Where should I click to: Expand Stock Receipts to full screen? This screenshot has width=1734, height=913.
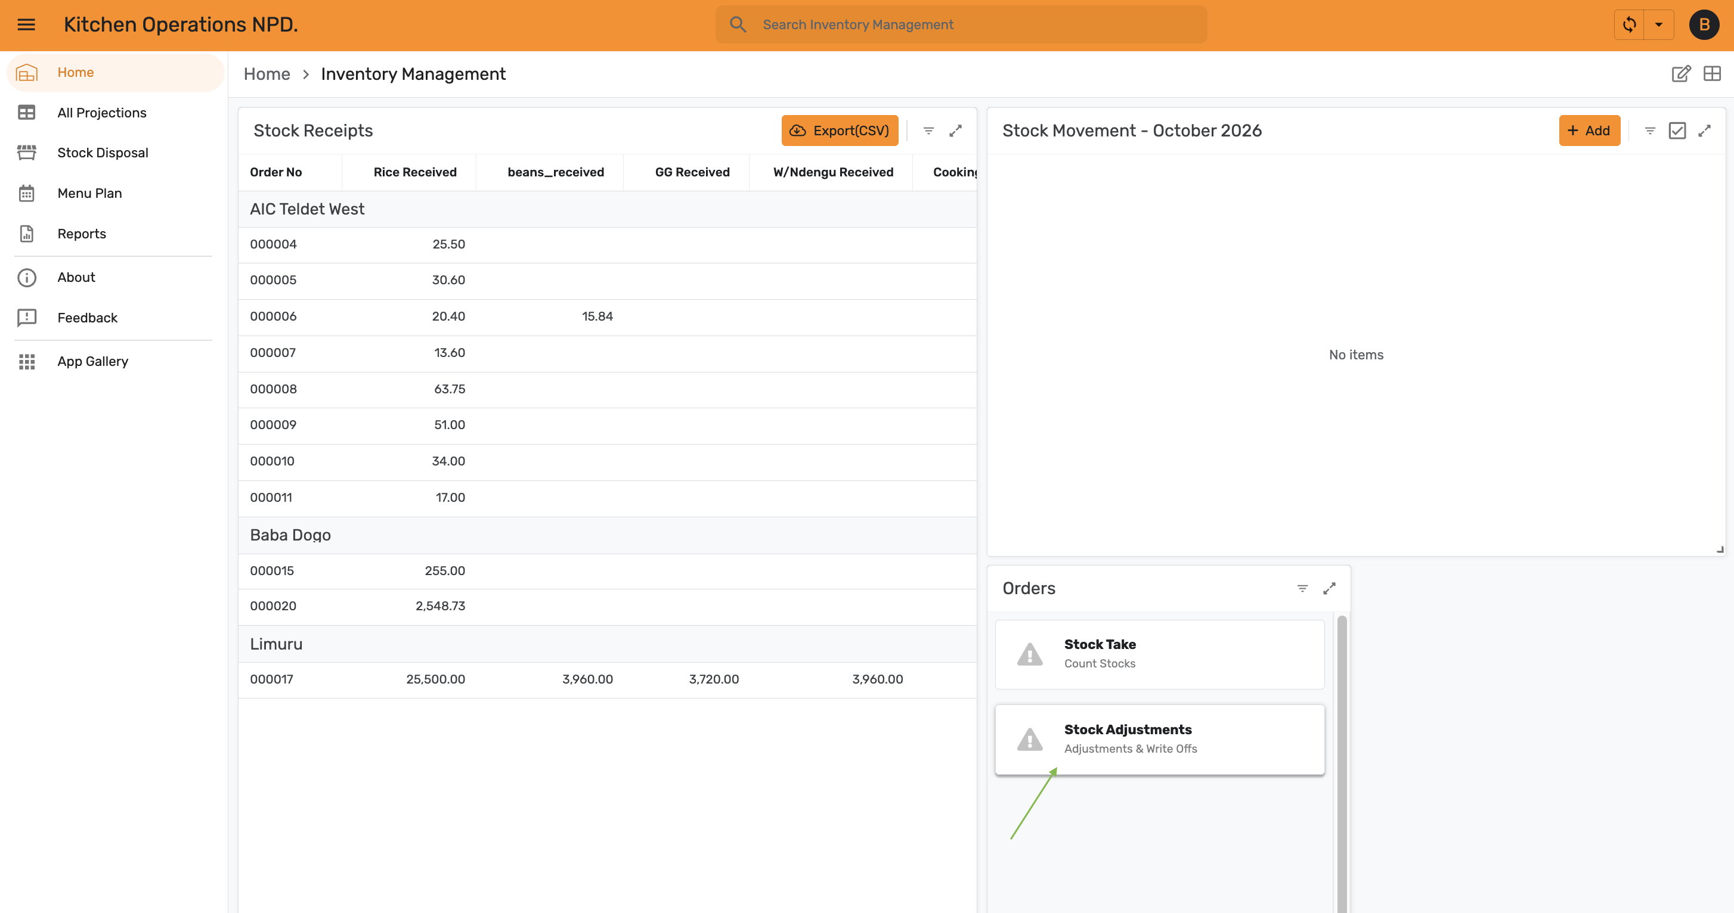click(955, 131)
